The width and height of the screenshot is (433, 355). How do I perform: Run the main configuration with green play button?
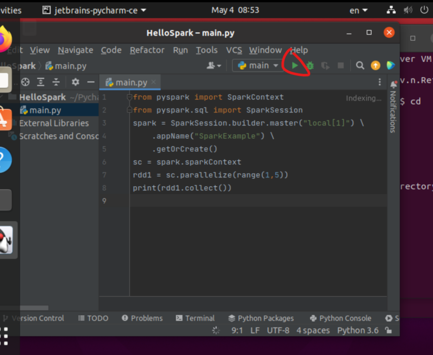[x=295, y=65]
